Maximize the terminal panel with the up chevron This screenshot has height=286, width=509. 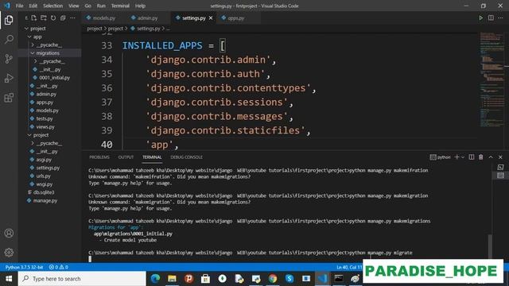(x=491, y=157)
